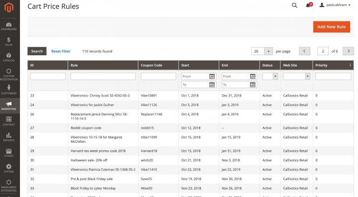
Task: Sort by Rule column header
Action: pos(103,65)
